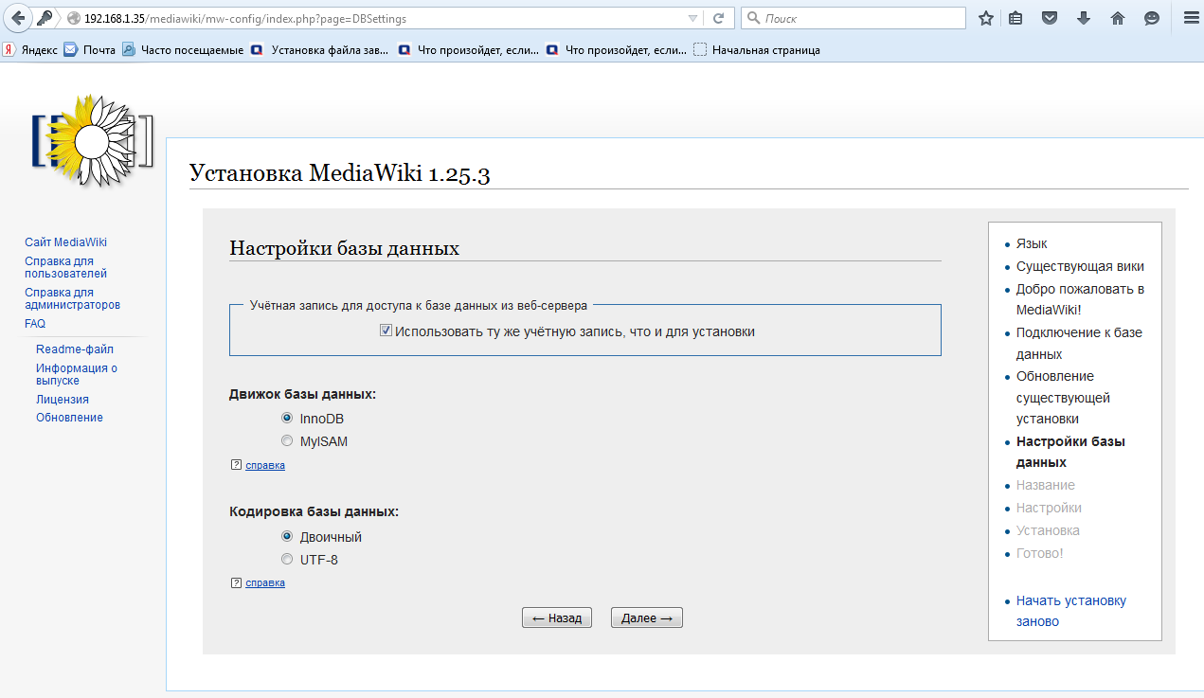This screenshot has width=1204, height=698.
Task: Open the FAQ sidebar link
Action: pyautogui.click(x=35, y=324)
